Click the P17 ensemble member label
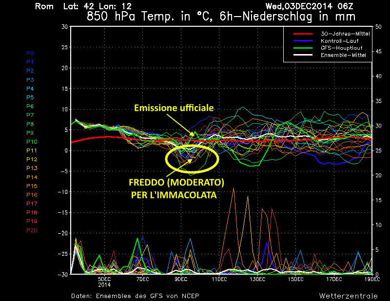The image size is (390, 301). tap(32, 204)
